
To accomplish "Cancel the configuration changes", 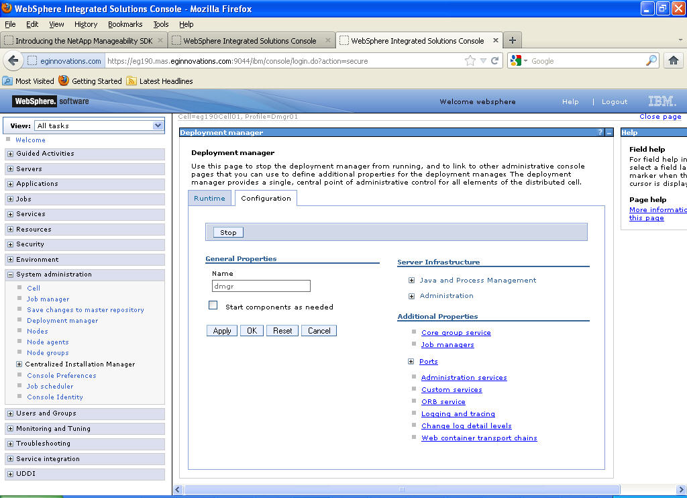I will pos(319,330).
